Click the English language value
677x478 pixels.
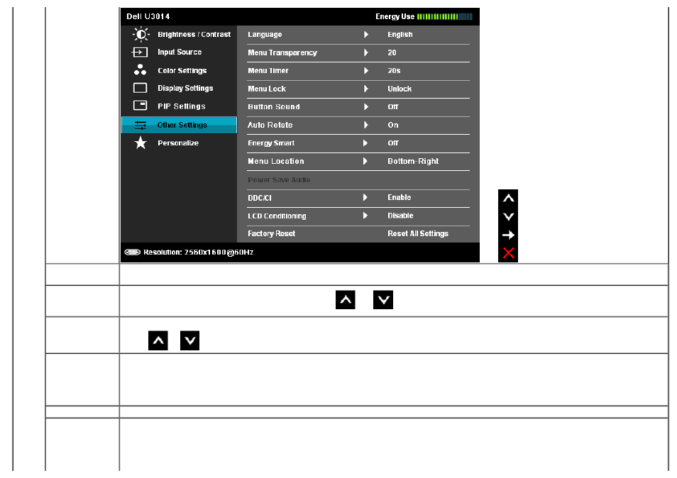pos(400,35)
